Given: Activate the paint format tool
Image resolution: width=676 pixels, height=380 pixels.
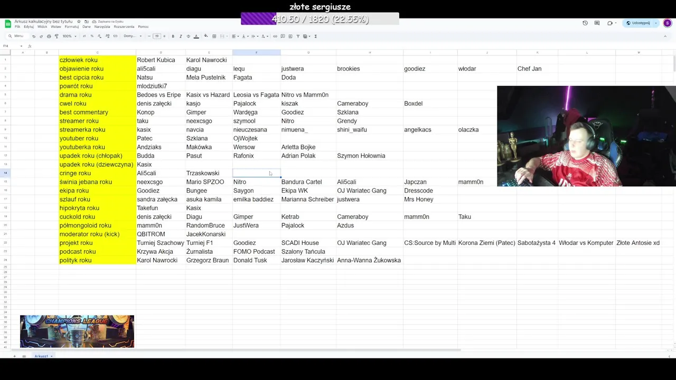Looking at the screenshot, I should [x=57, y=36].
